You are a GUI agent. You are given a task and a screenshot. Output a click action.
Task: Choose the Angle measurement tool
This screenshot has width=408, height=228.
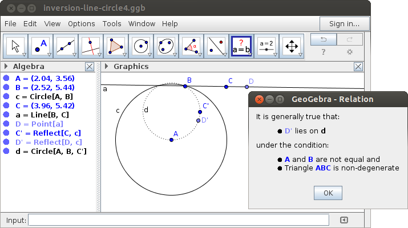click(x=191, y=46)
